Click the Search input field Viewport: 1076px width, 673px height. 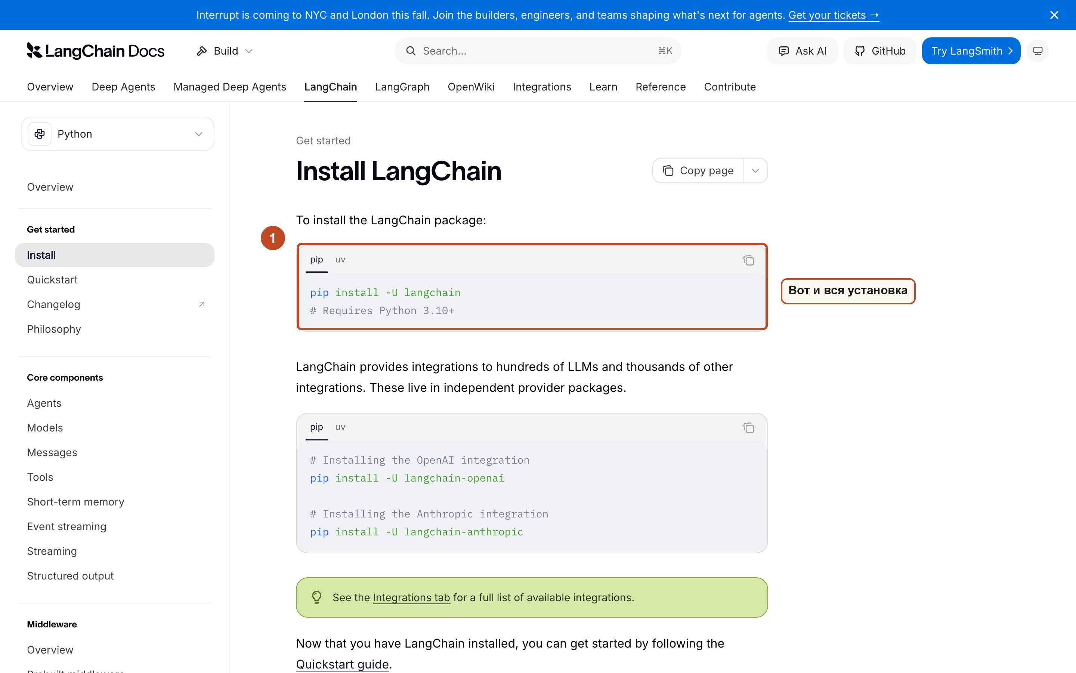[x=538, y=51]
